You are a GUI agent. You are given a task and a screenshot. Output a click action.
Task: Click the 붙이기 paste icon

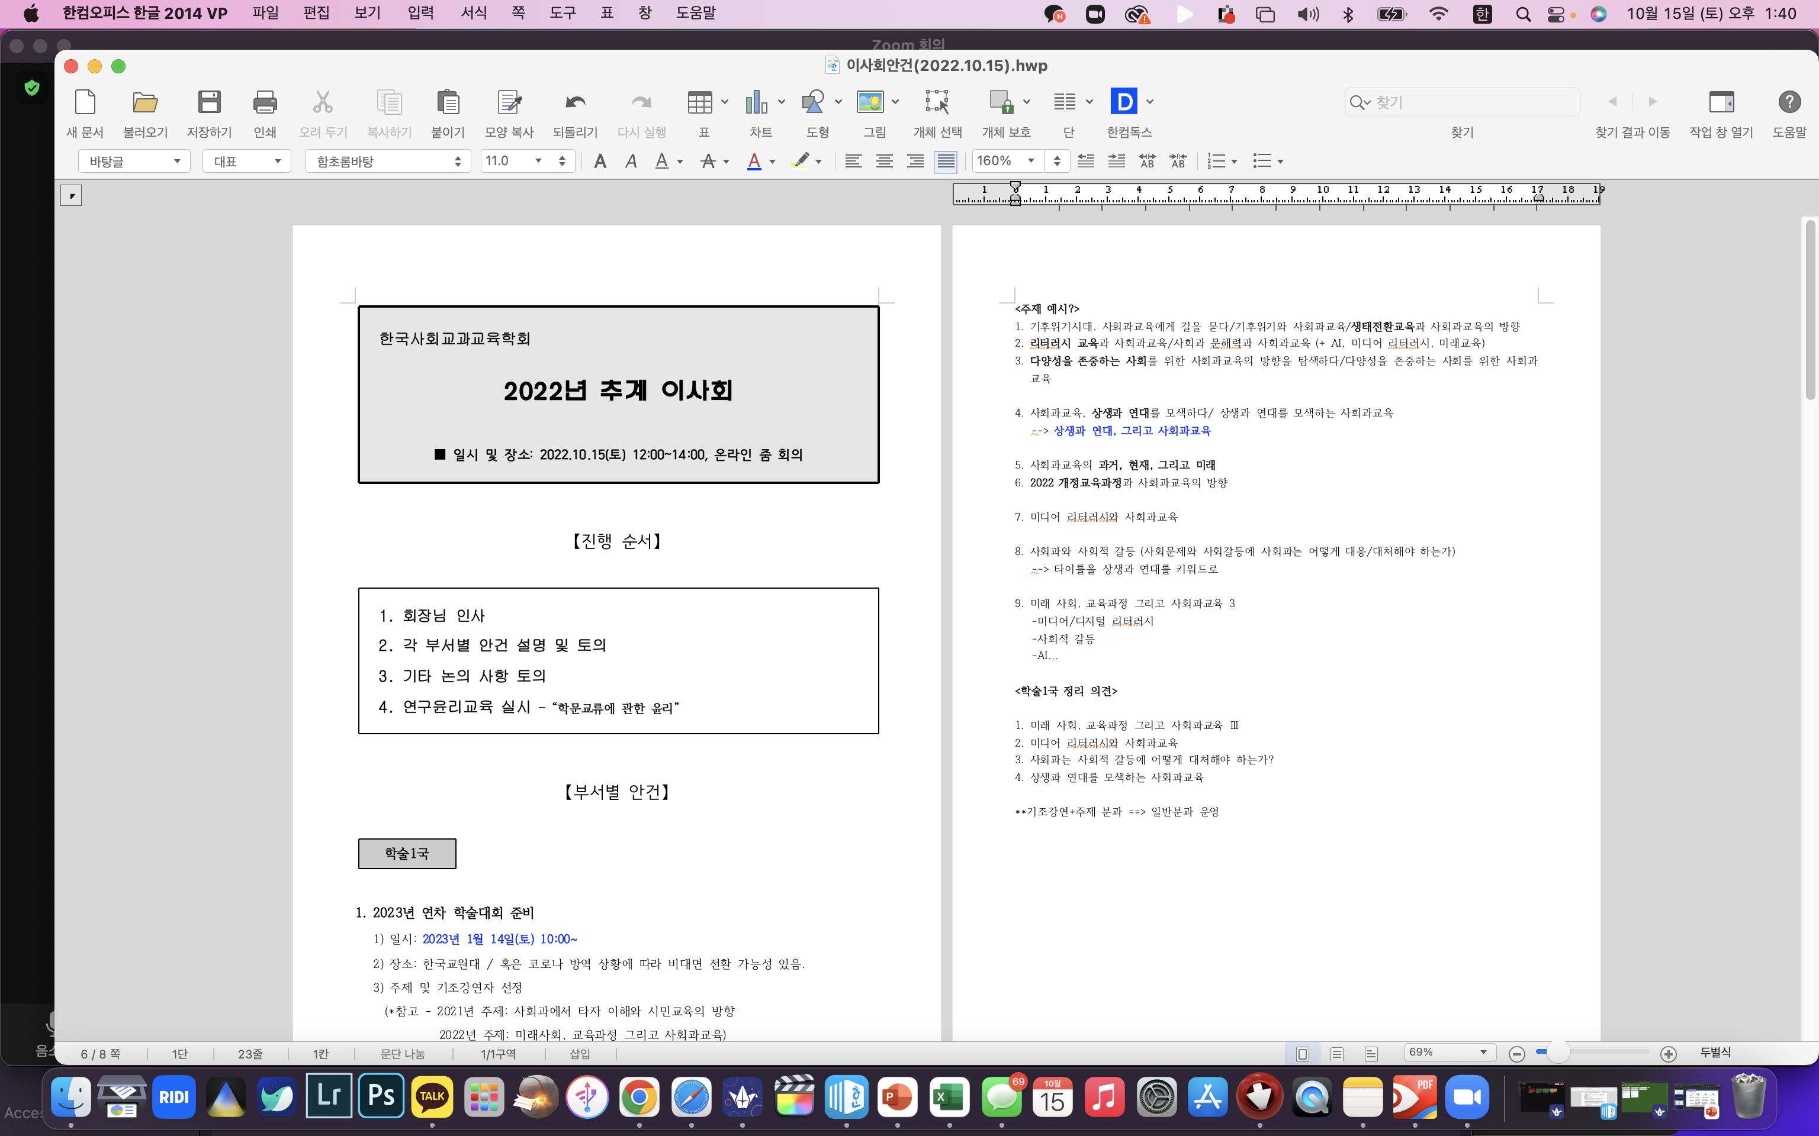[448, 101]
